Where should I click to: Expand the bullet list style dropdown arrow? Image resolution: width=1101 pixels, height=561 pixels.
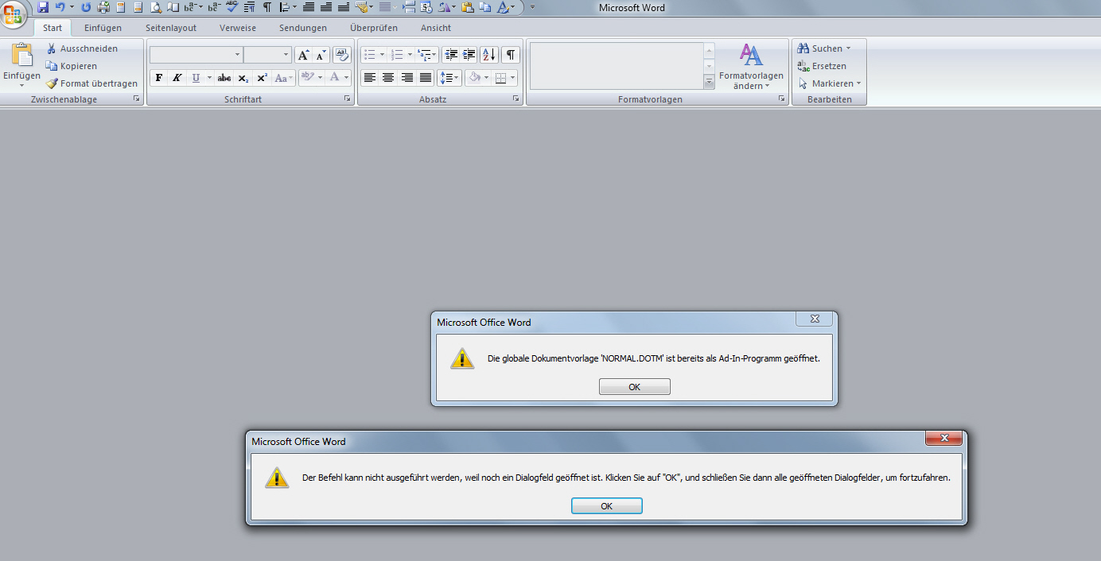[x=382, y=55]
